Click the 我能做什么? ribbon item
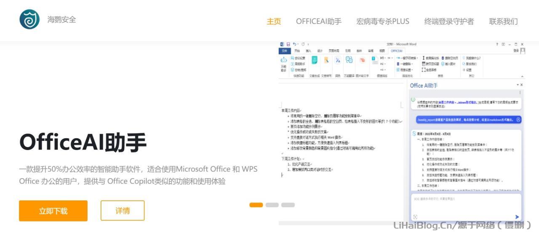539x237 pixels. click(x=472, y=58)
